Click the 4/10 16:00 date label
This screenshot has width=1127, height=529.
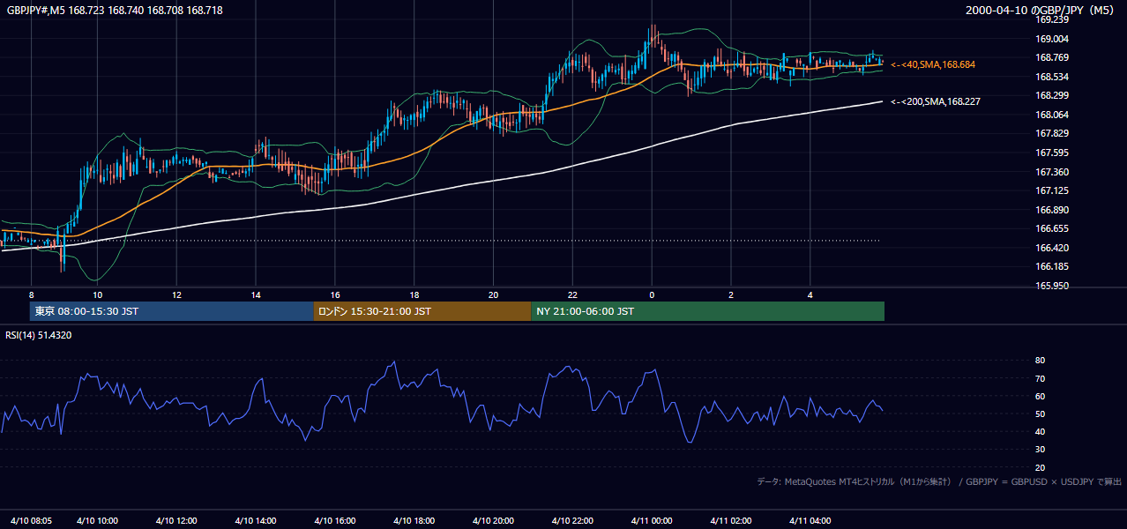point(335,520)
